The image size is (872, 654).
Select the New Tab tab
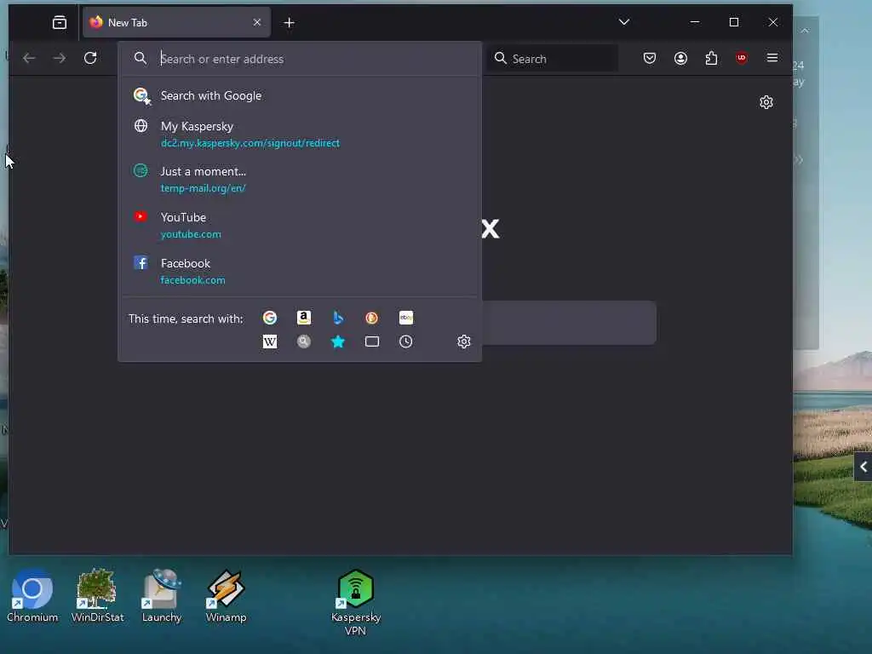177,23
